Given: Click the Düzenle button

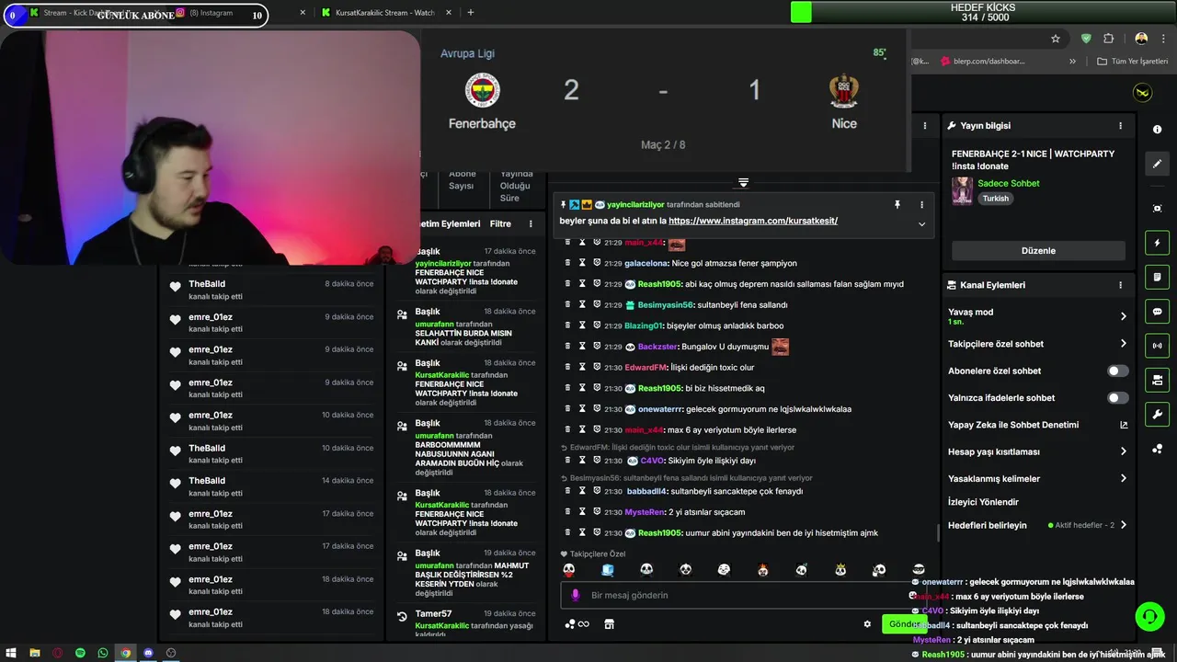Looking at the screenshot, I should click(x=1038, y=250).
